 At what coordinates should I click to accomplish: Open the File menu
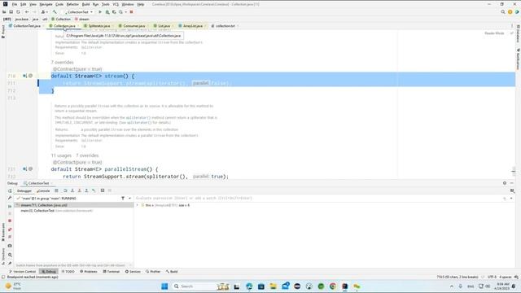coord(15,4)
